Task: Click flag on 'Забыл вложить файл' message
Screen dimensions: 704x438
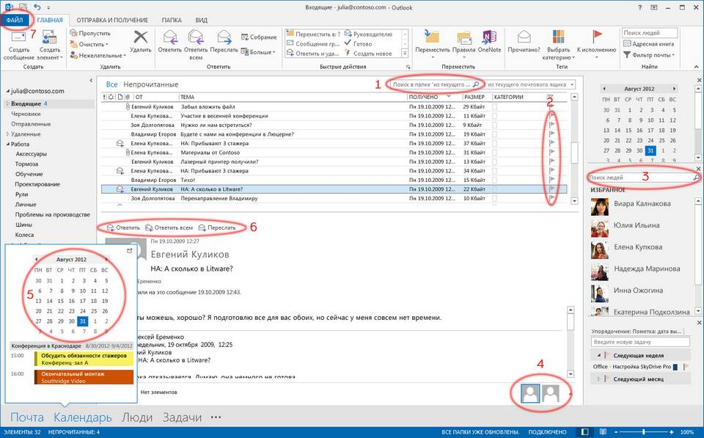Action: coord(551,106)
